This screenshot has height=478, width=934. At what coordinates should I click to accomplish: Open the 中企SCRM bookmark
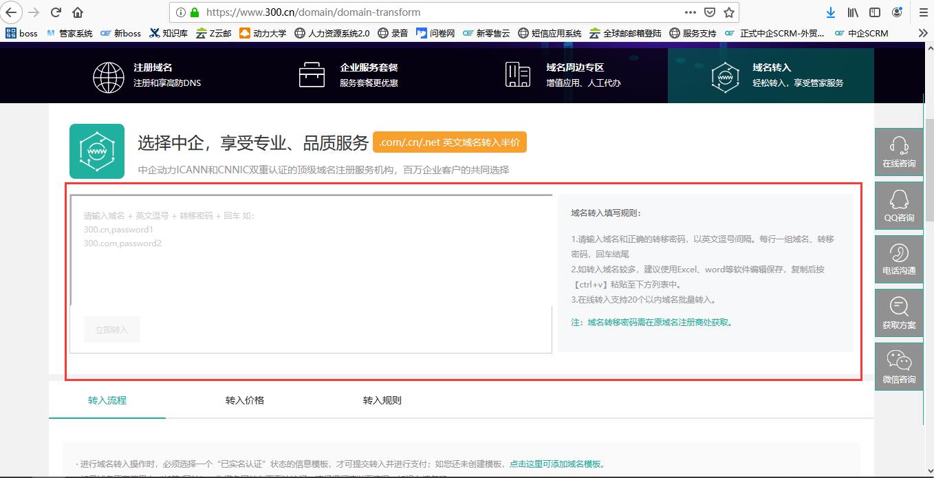tap(861, 33)
